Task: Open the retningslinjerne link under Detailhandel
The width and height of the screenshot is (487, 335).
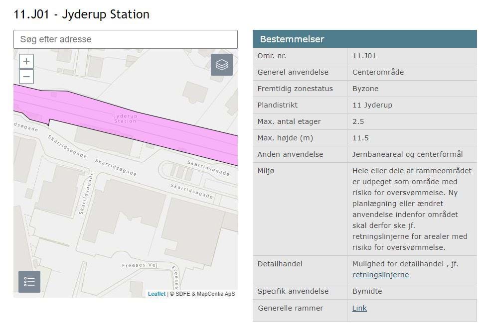Action: point(380,275)
